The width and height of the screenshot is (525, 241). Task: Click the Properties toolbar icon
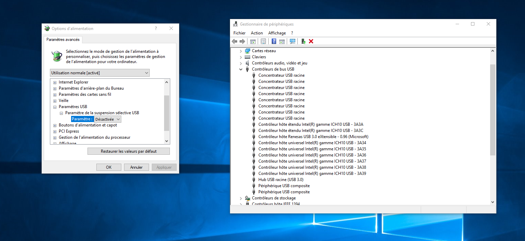click(263, 41)
